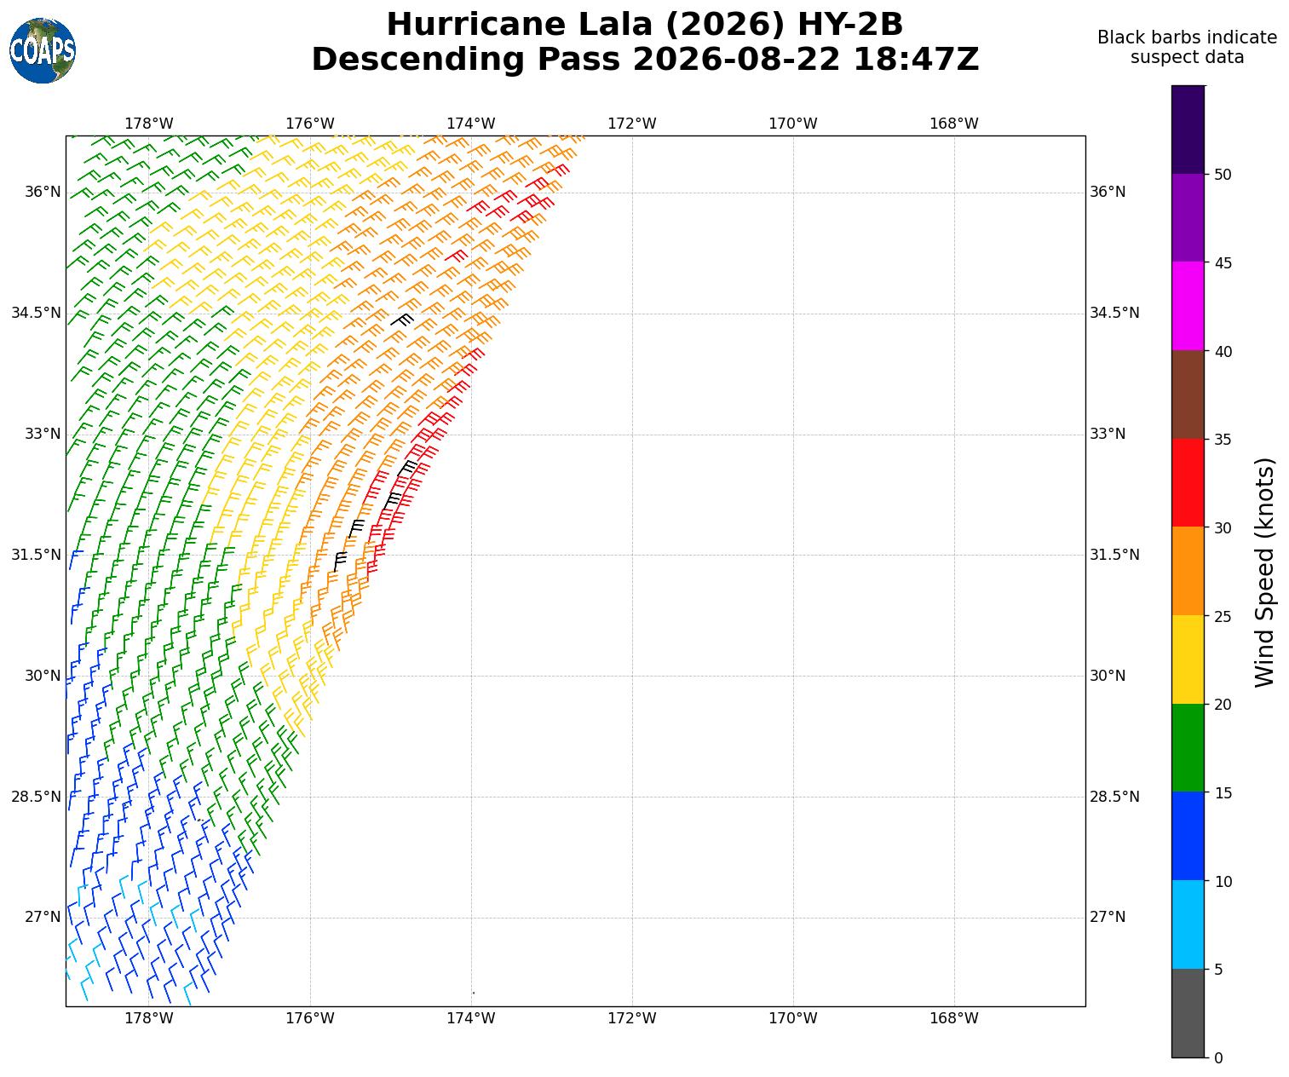Click the COAPS globe logo

(x=43, y=50)
